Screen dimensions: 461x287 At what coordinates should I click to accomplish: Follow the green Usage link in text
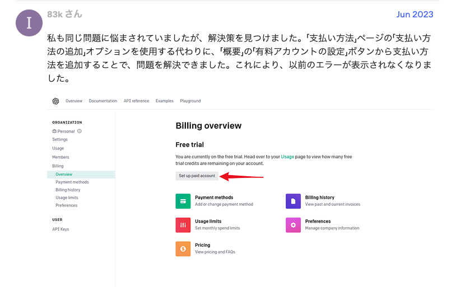[x=287, y=157]
